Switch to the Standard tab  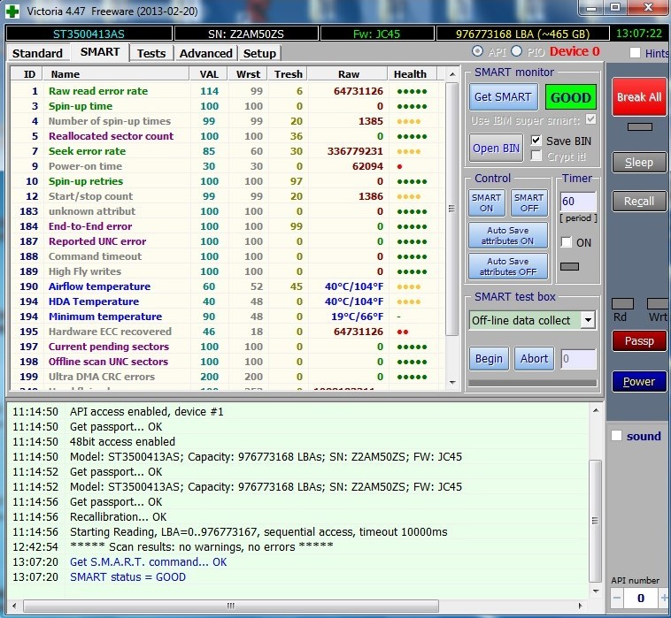pos(37,53)
